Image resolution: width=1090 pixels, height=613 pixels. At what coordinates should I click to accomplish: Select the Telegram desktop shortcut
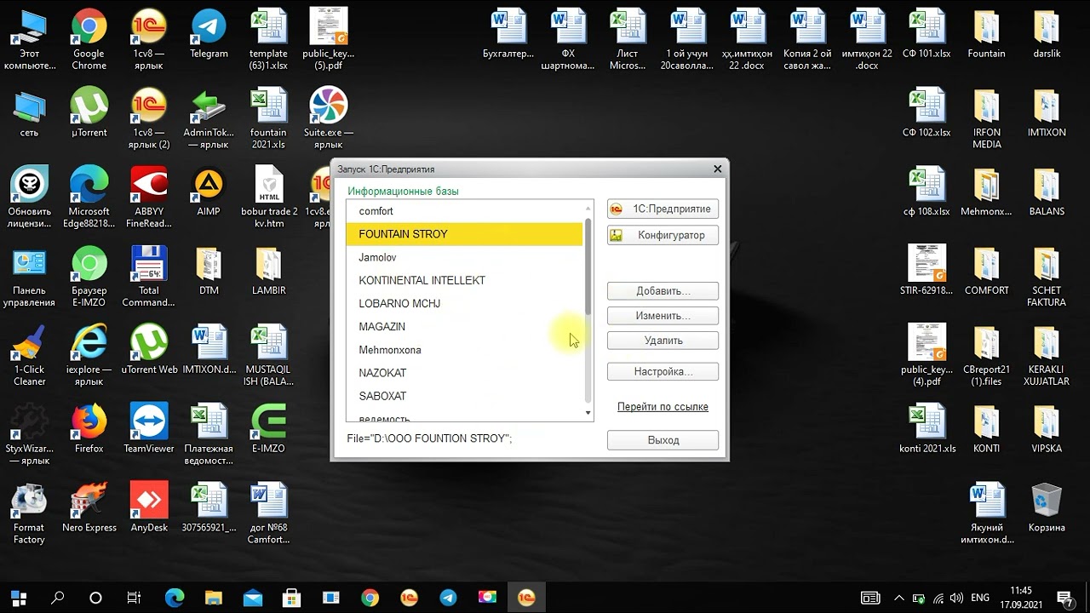(x=209, y=34)
